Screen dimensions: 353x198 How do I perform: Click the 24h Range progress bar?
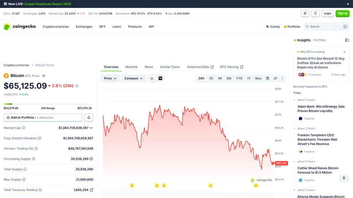tap(48, 104)
